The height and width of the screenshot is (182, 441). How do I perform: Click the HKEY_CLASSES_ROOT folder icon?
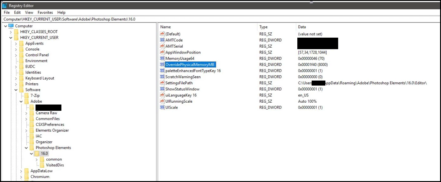coord(16,32)
